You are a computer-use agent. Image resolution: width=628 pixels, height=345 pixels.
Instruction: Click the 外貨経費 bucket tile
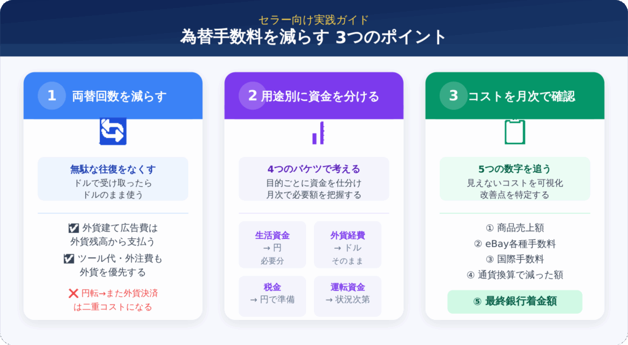click(x=348, y=245)
